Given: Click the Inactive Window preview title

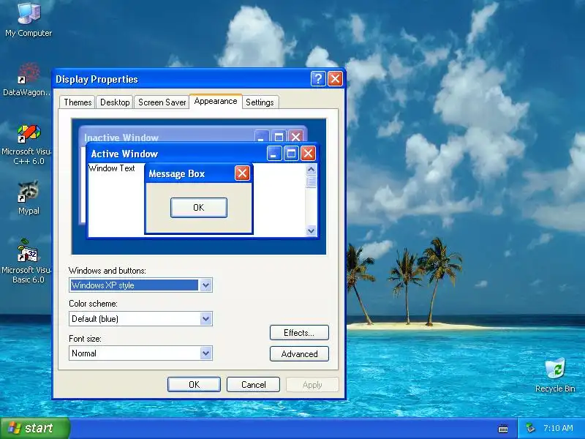Looking at the screenshot, I should [x=121, y=138].
